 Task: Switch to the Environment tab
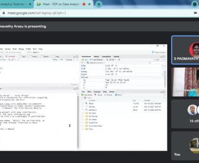(86, 57)
